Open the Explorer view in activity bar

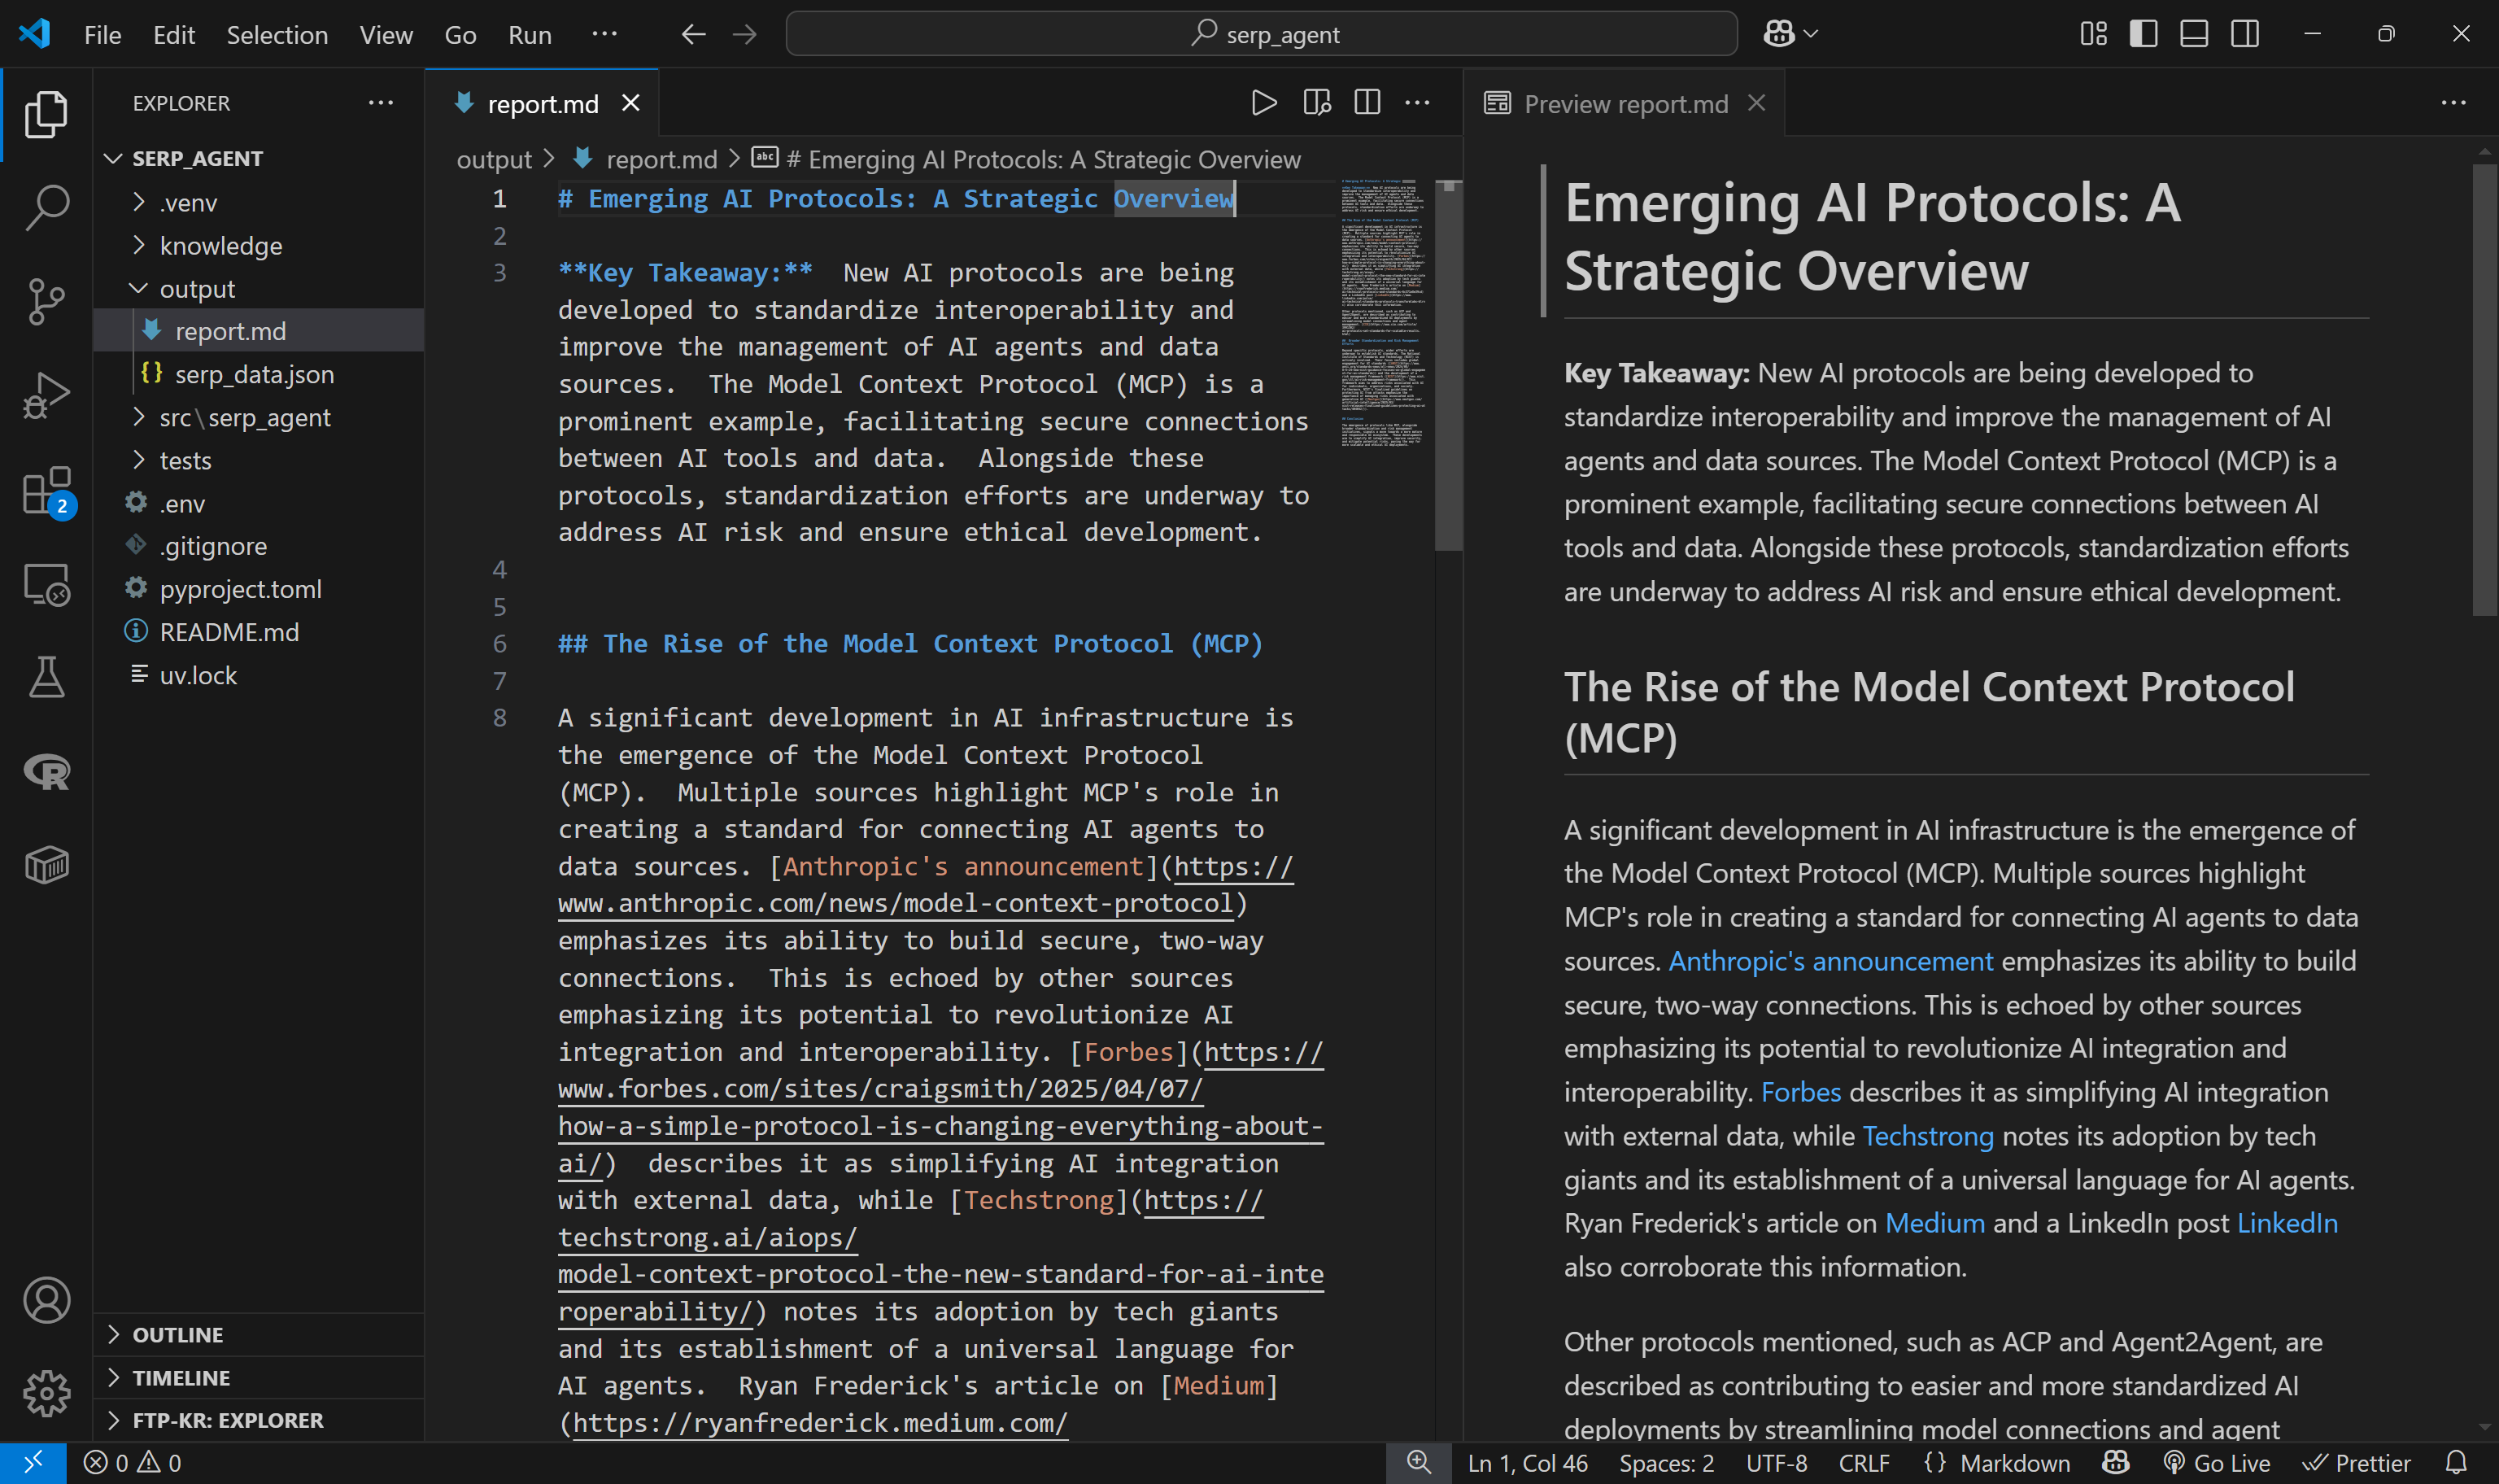pos(46,114)
